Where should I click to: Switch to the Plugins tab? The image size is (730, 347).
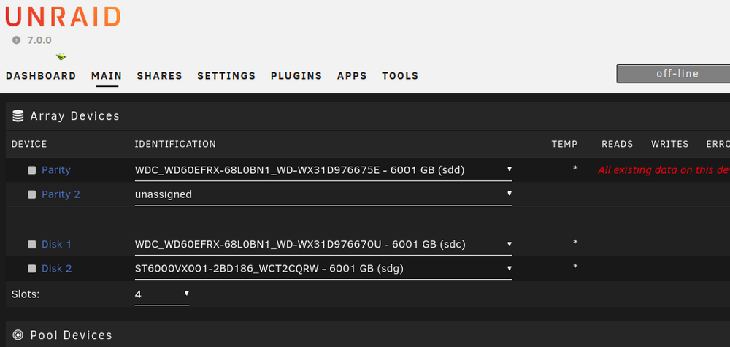point(296,76)
